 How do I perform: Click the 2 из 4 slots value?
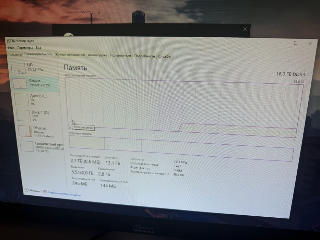point(177,166)
